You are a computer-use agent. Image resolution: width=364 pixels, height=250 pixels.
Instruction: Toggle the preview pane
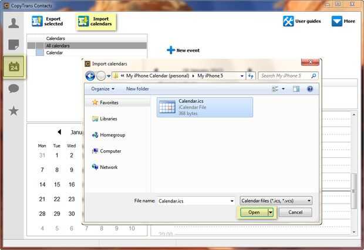(296, 89)
